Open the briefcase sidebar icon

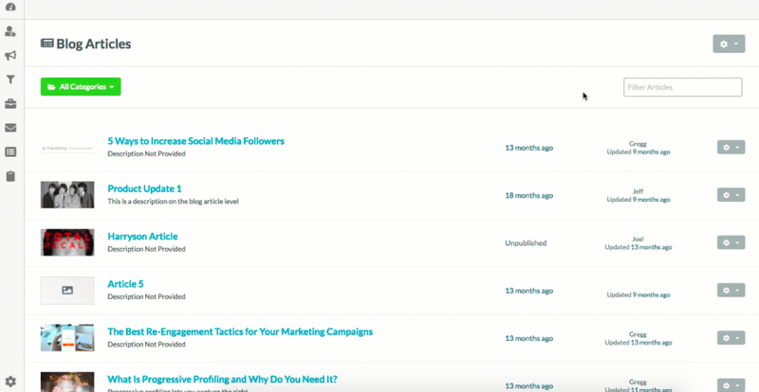[x=10, y=104]
